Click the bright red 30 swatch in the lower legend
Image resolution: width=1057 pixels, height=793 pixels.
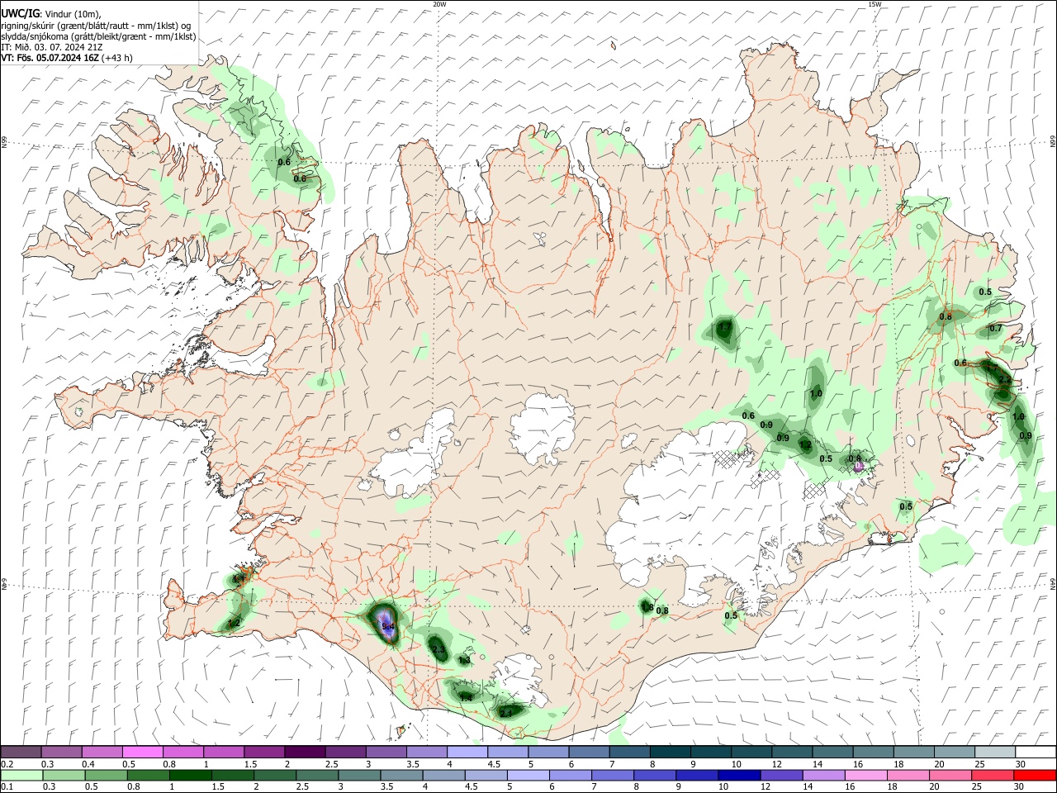(1035, 775)
